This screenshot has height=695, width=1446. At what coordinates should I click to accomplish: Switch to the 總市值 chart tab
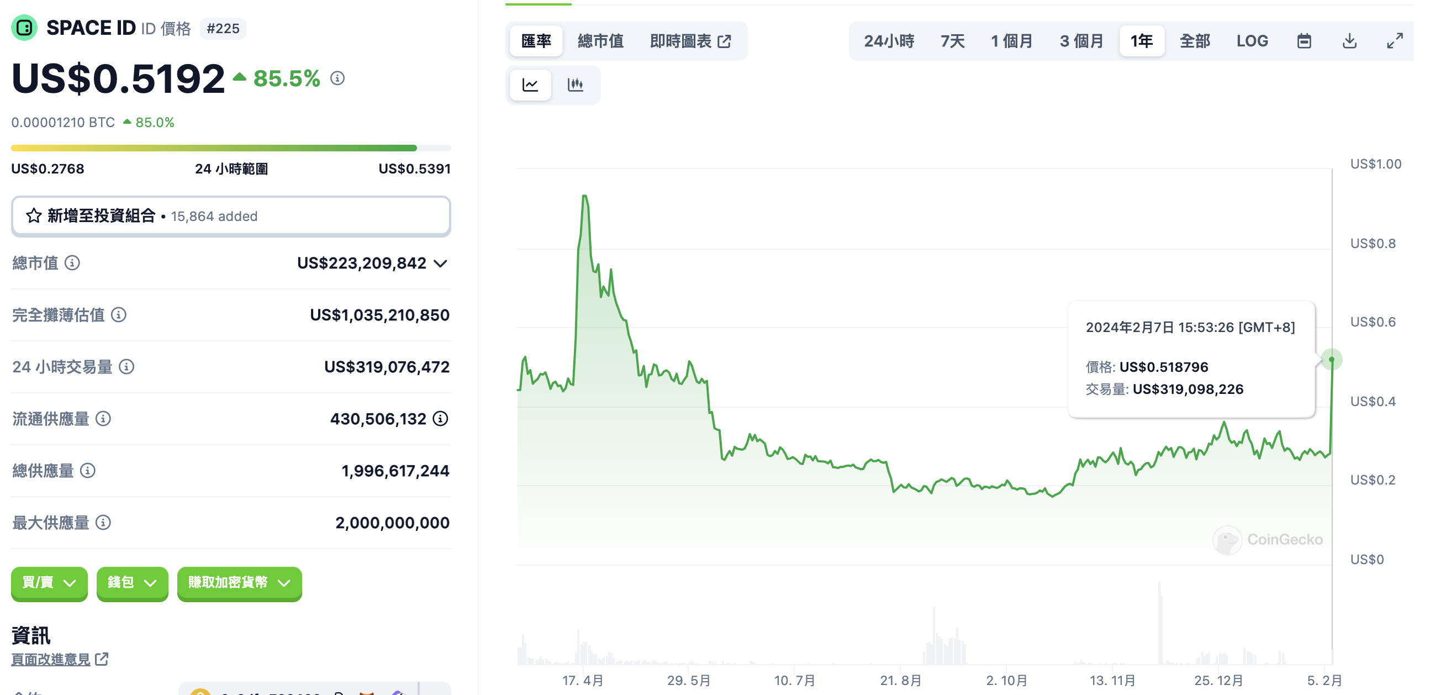point(600,41)
